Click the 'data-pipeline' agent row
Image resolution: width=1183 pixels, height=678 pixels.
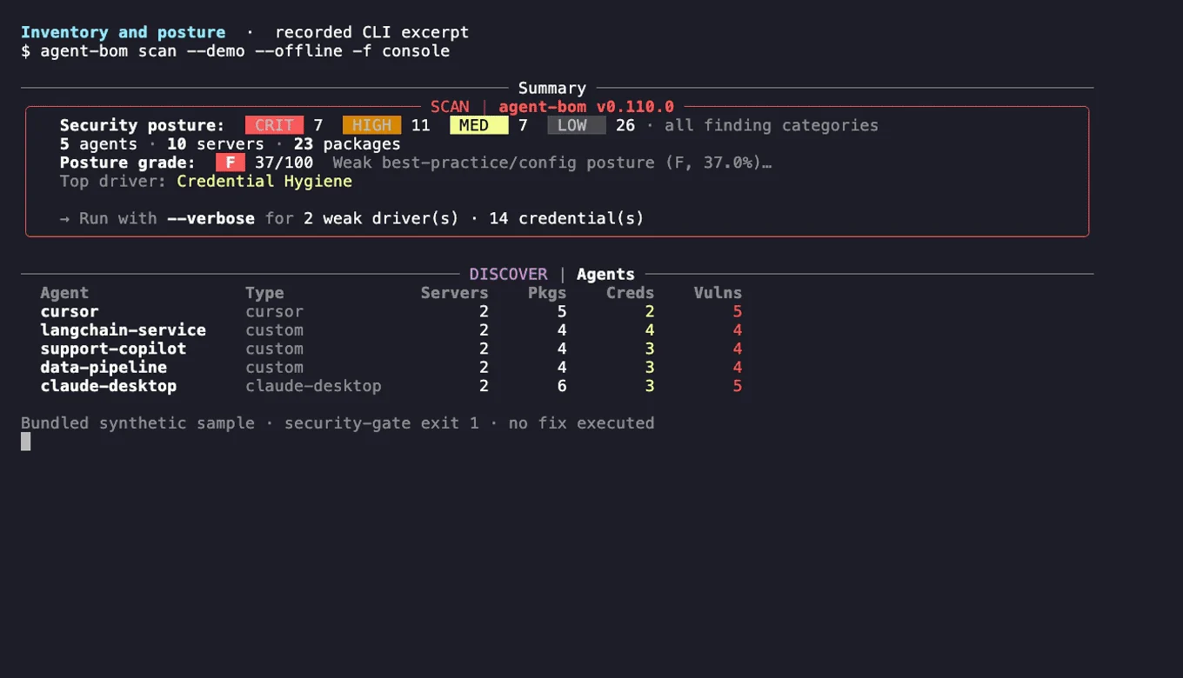point(391,368)
